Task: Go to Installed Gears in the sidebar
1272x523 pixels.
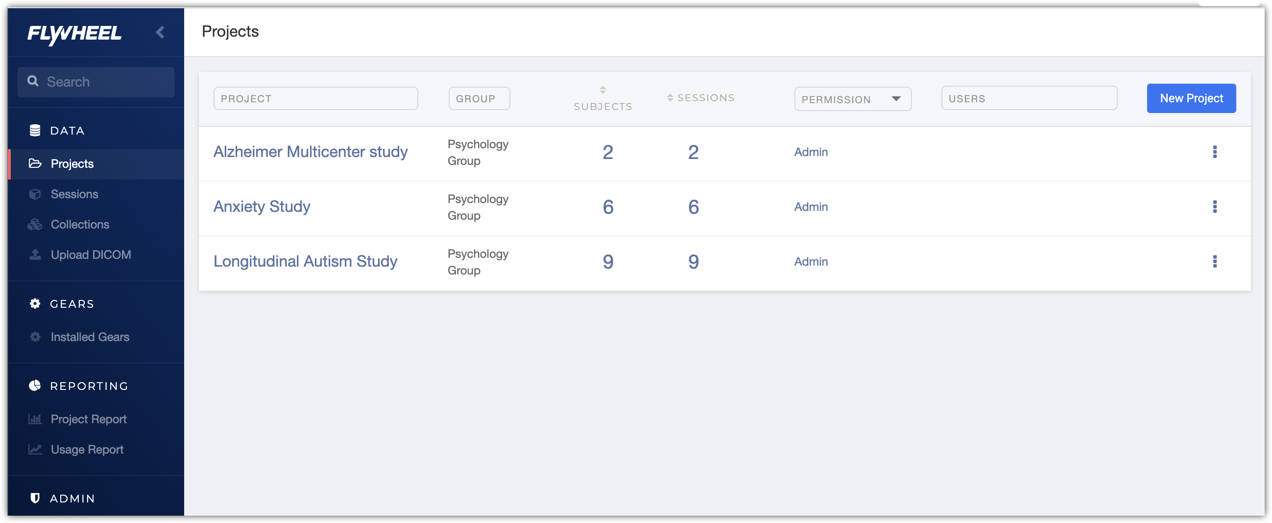Action: tap(90, 337)
